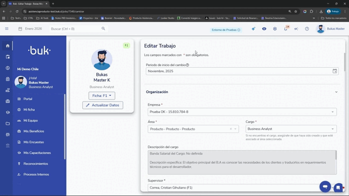Toggle the eye view icon in header
Viewport: 349px width, 196px height.
coord(264,29)
